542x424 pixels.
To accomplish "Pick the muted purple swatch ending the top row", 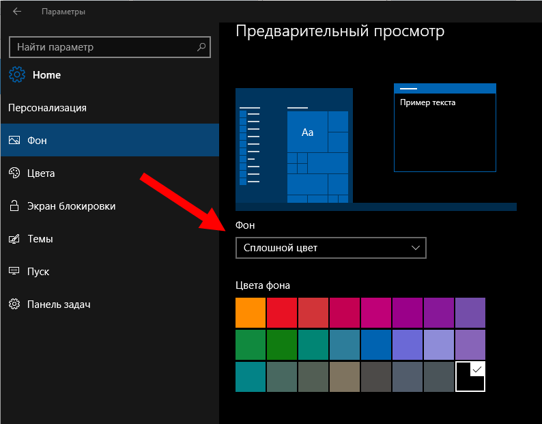I will coord(470,313).
